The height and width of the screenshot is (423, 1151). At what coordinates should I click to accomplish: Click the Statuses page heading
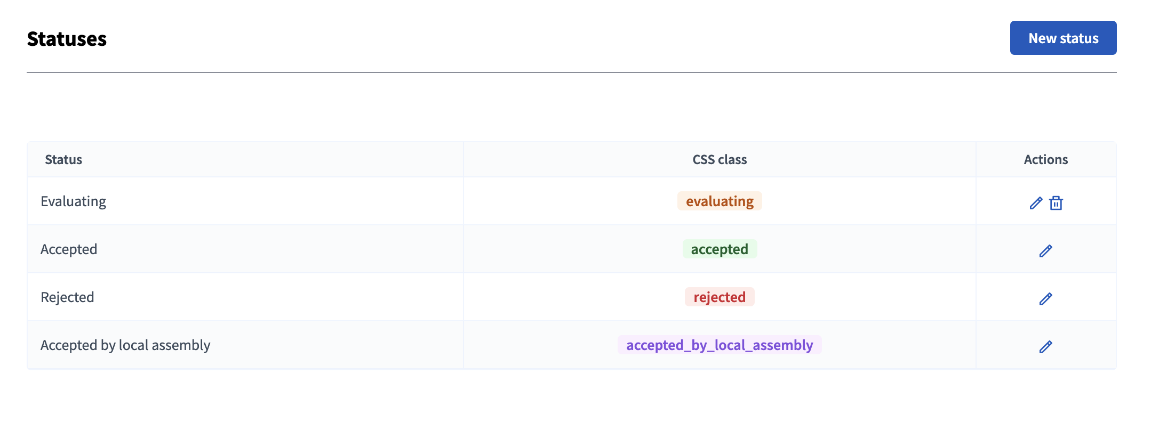pos(67,39)
